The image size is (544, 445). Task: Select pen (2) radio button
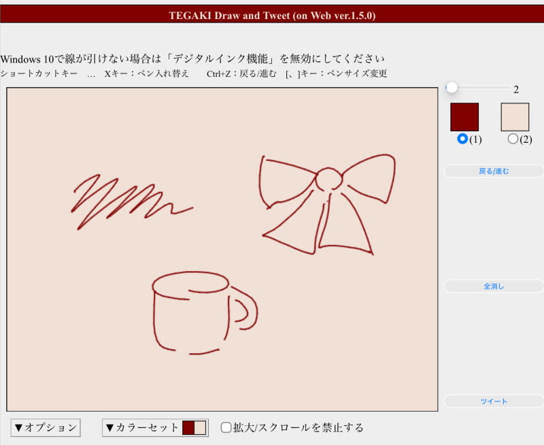coord(513,139)
